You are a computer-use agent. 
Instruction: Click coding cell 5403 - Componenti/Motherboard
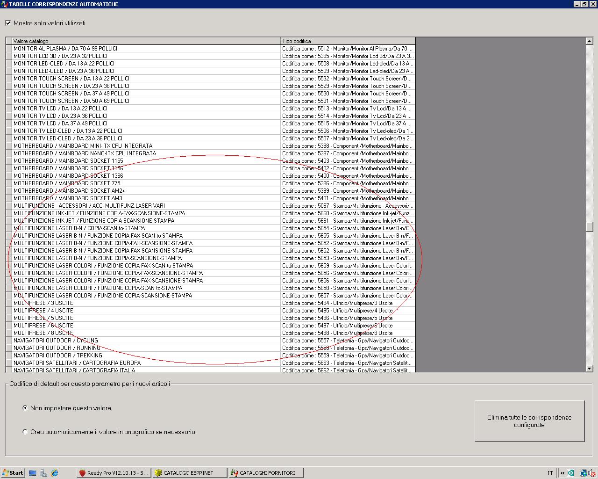tap(348, 161)
